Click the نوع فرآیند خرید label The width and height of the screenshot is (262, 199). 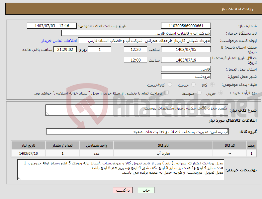tap(243, 93)
